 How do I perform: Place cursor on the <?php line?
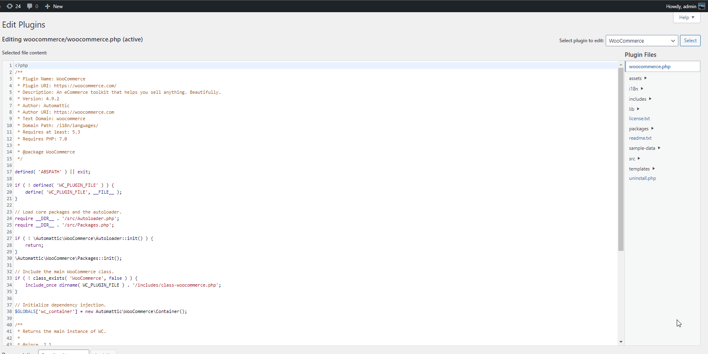(22, 65)
